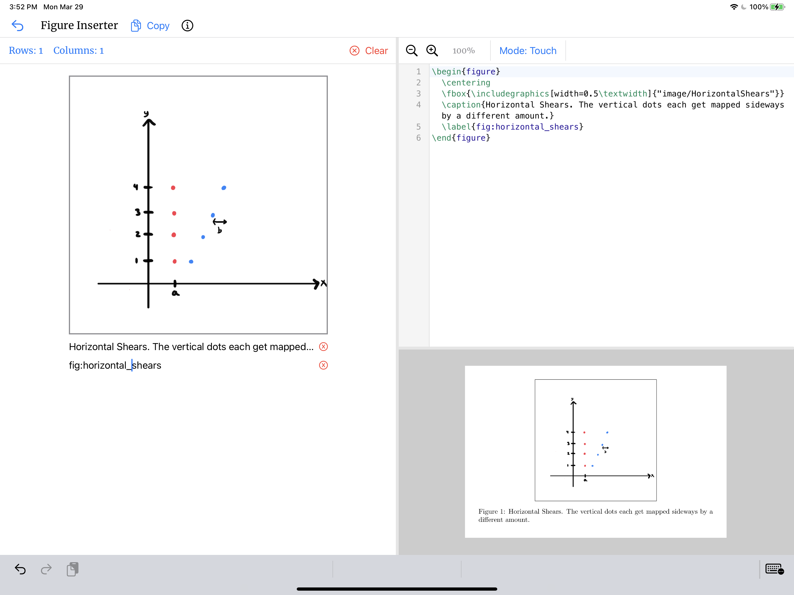Screen dimensions: 794x595
Task: Tap the 3:52 PM clock
Action: [x=23, y=7]
